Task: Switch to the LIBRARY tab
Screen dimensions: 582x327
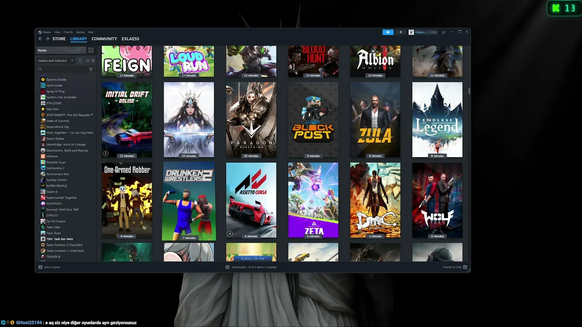Action: [x=79, y=39]
